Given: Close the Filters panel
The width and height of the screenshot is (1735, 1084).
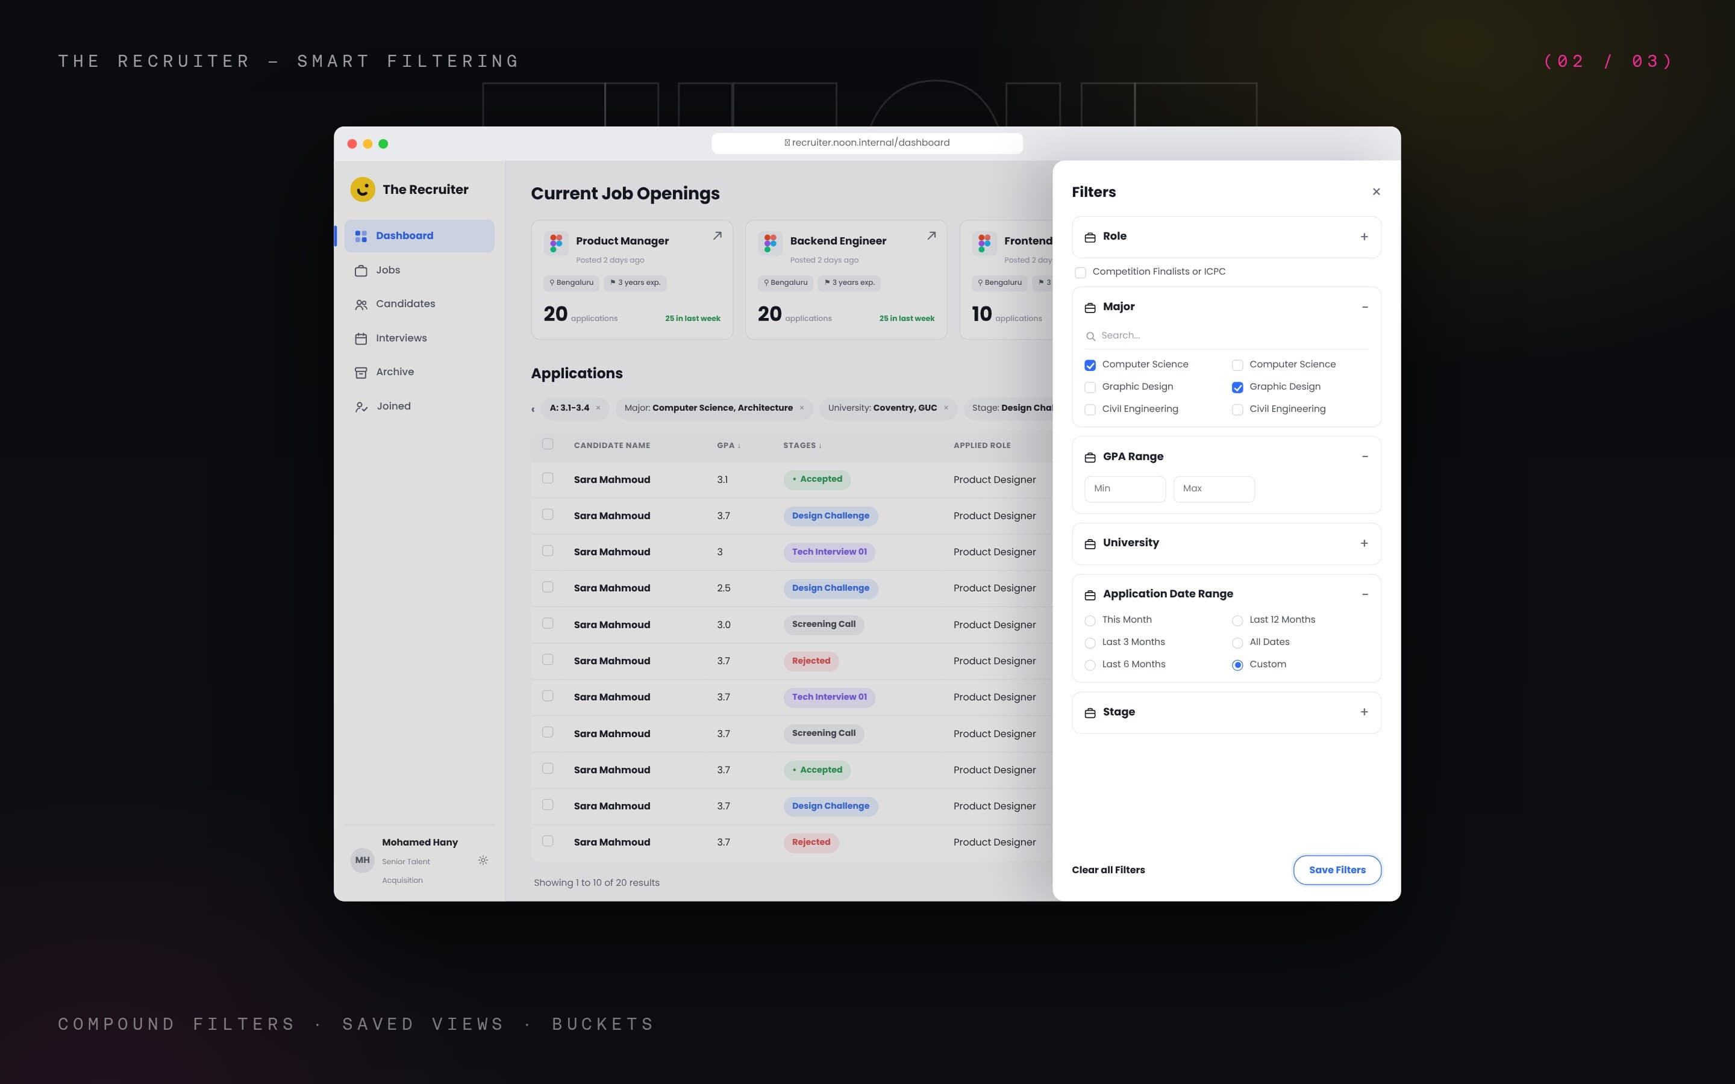Looking at the screenshot, I should (x=1376, y=192).
